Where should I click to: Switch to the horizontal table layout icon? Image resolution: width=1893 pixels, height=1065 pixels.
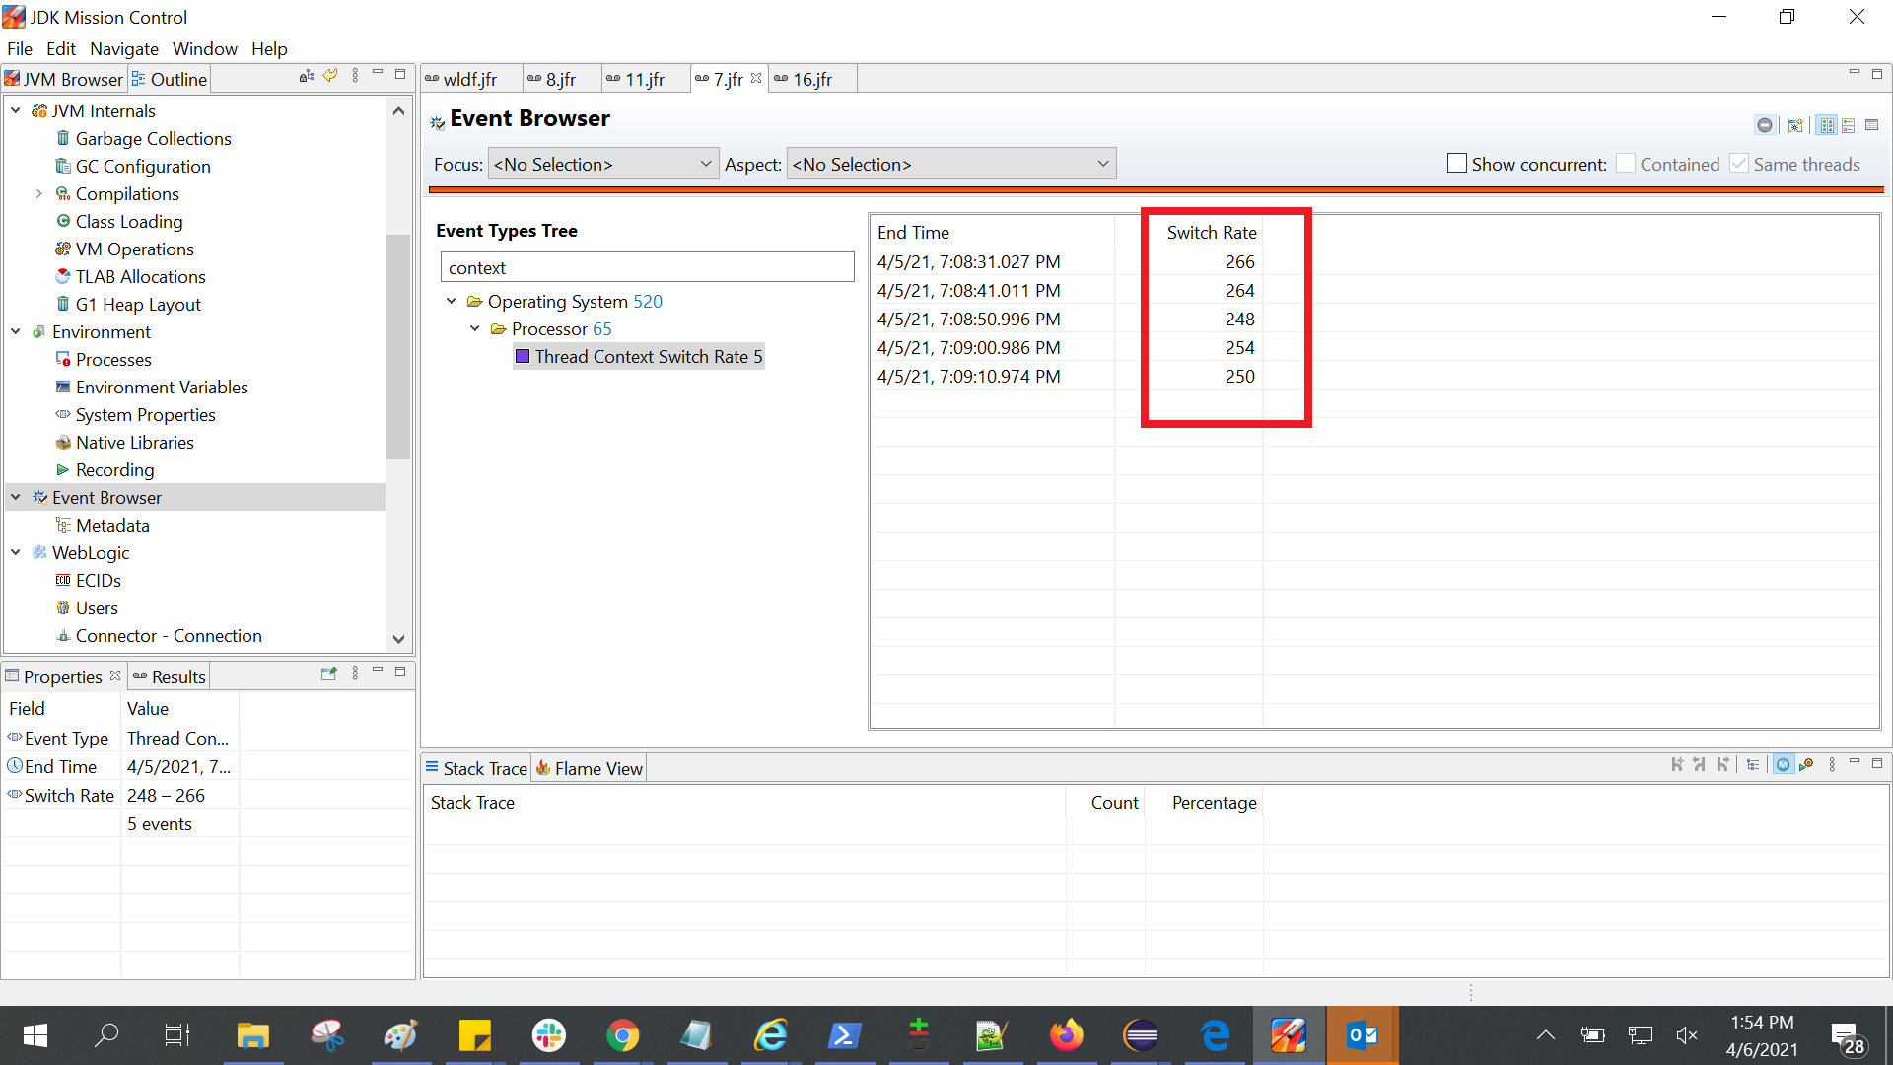point(1849,125)
